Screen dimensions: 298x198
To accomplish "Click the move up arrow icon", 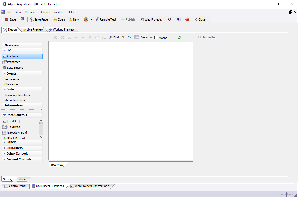I will pyautogui.click(x=76, y=38).
